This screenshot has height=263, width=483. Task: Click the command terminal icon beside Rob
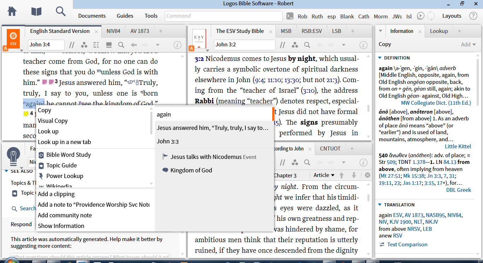tap(290, 16)
